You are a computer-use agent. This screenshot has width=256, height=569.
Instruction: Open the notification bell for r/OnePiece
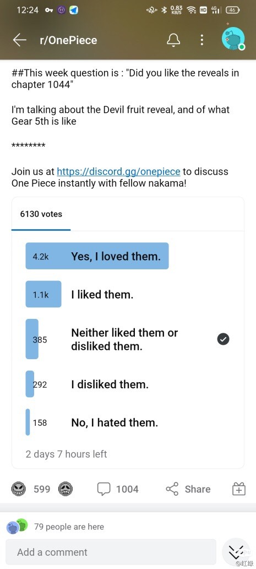point(173,40)
